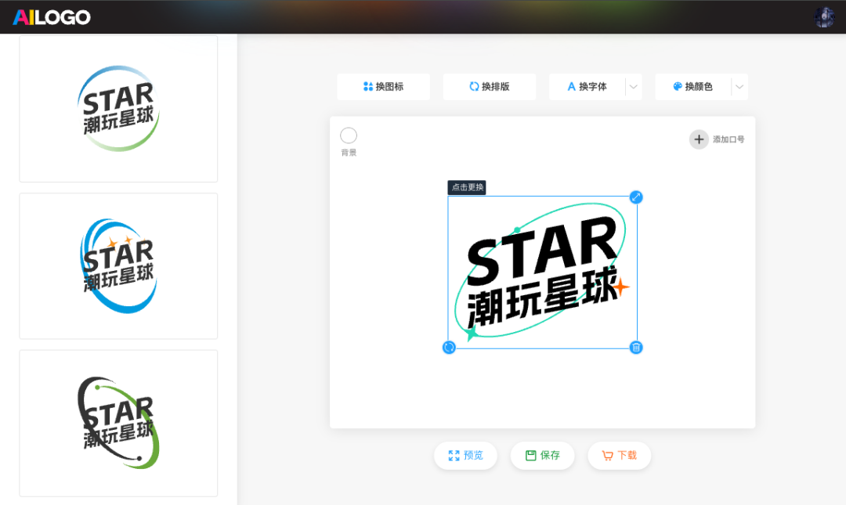Click the AILOGO logo in the header
This screenshot has height=505, width=846.
tap(50, 16)
